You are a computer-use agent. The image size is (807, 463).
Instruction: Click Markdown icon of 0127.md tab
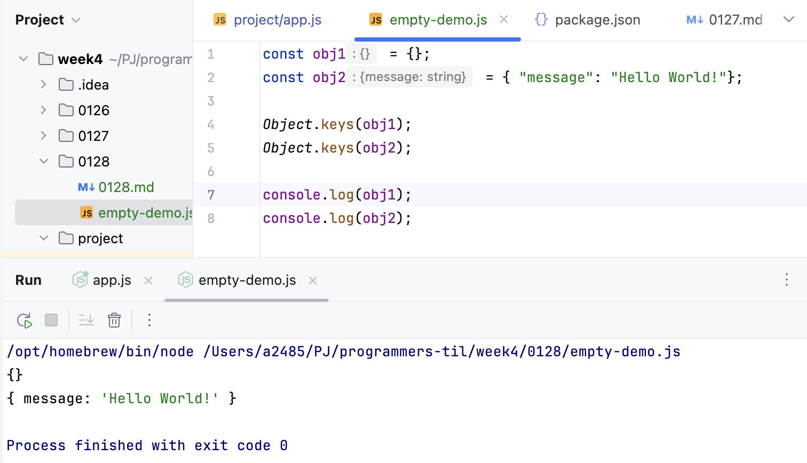pos(695,20)
